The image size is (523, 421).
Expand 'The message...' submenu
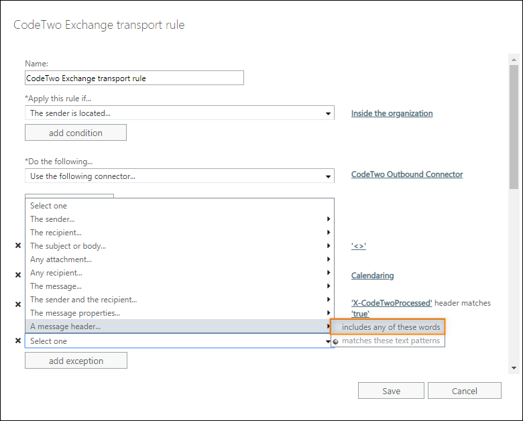(x=180, y=286)
